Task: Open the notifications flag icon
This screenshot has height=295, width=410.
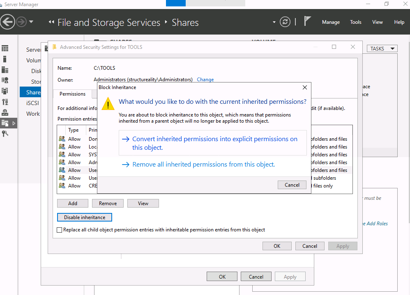Action: [307, 21]
